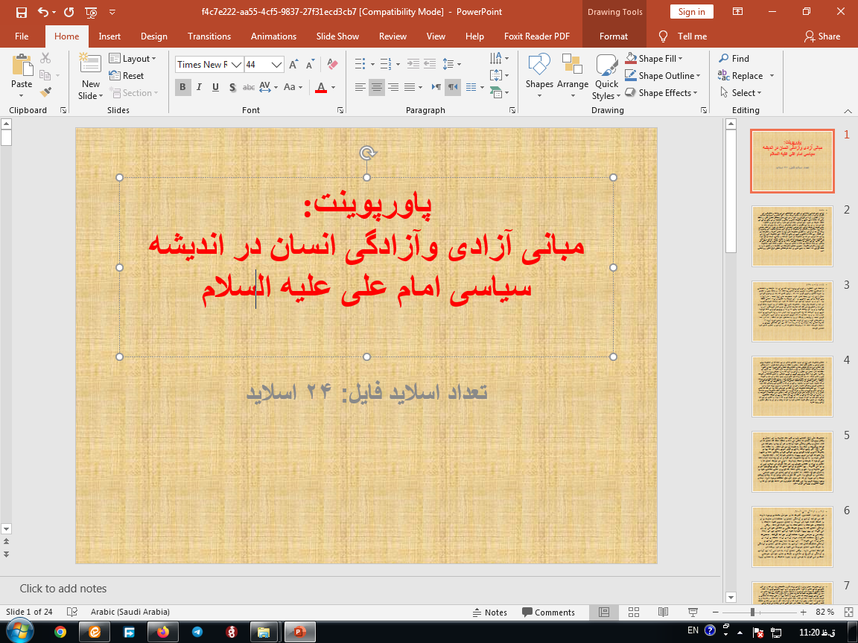Select slide 3 thumbnail
858x643 pixels.
point(792,311)
